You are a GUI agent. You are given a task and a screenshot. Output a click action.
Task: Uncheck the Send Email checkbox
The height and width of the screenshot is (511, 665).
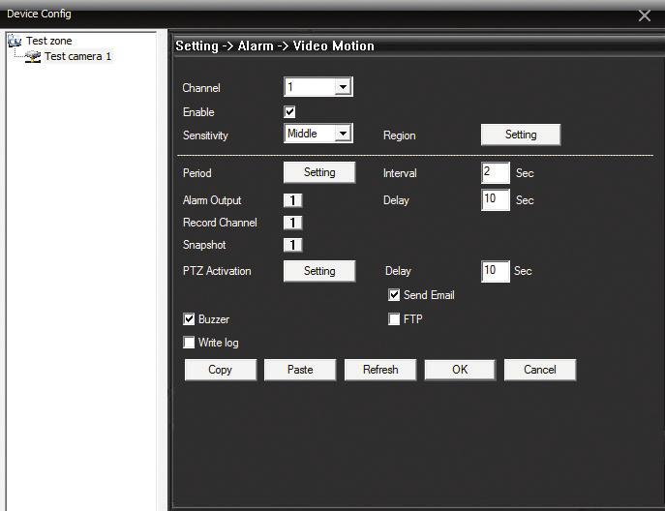(x=394, y=295)
